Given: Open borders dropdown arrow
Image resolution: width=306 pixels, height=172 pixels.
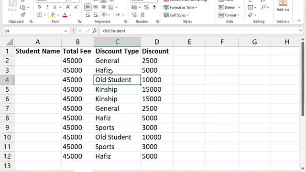Looking at the screenshot, I should [44, 15].
